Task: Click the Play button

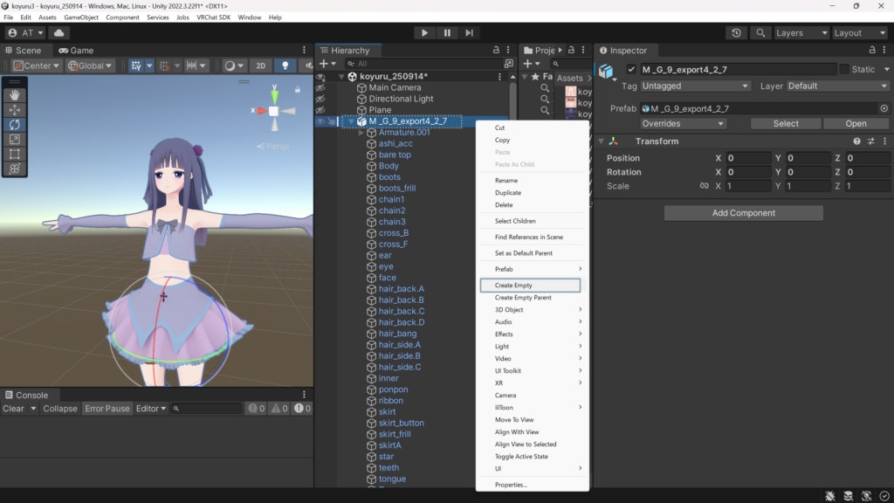Action: click(x=424, y=33)
